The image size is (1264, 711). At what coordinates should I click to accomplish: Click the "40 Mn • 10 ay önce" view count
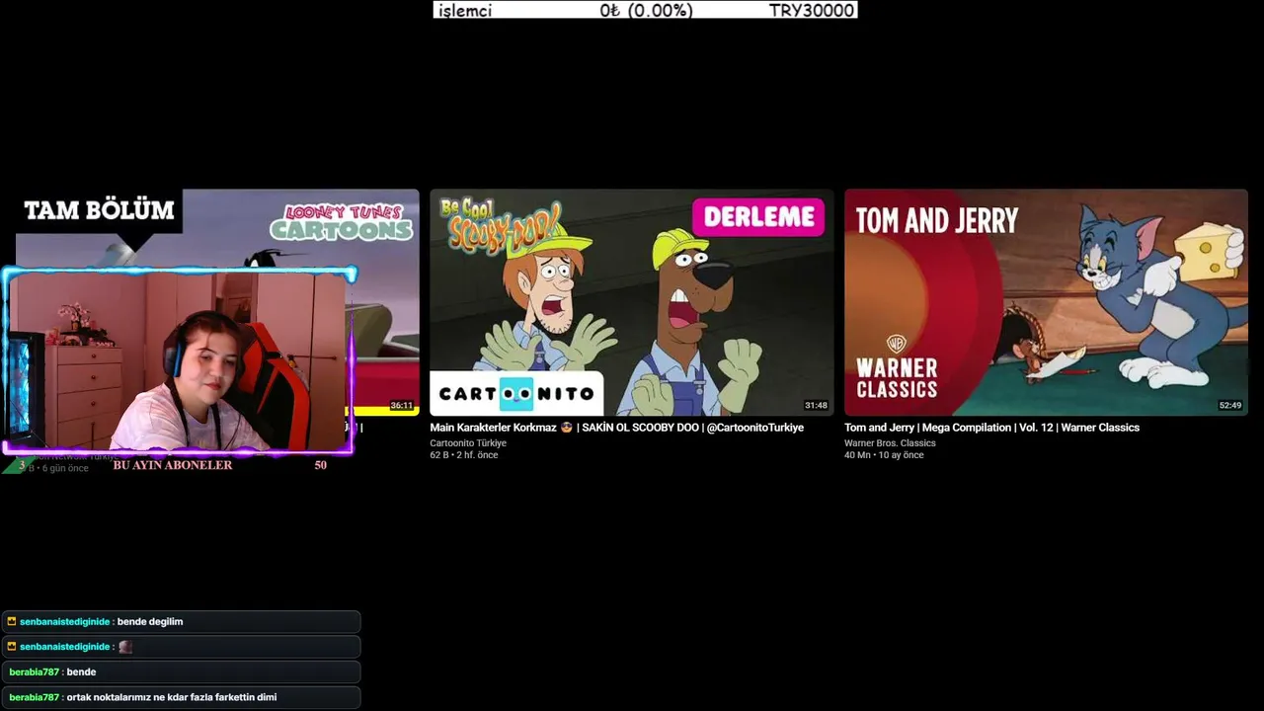(x=884, y=455)
